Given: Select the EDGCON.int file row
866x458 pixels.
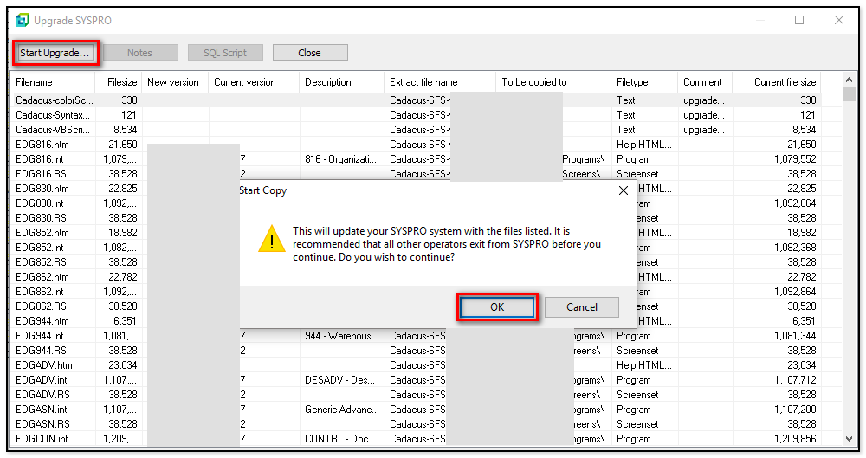Looking at the screenshot, I should pyautogui.click(x=42, y=439).
